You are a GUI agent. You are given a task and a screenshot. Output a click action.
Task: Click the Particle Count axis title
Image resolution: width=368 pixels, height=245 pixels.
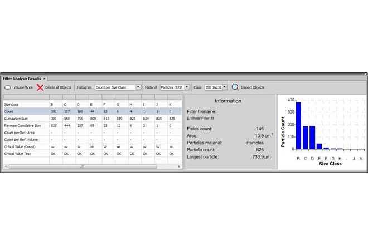(283, 132)
